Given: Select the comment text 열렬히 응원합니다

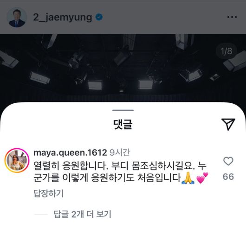Looking at the screenshot, I should tap(71, 166).
